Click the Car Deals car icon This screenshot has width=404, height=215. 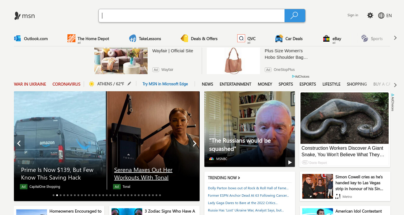[279, 38]
